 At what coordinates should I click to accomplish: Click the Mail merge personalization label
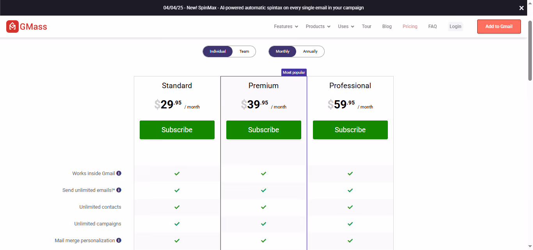click(85, 241)
